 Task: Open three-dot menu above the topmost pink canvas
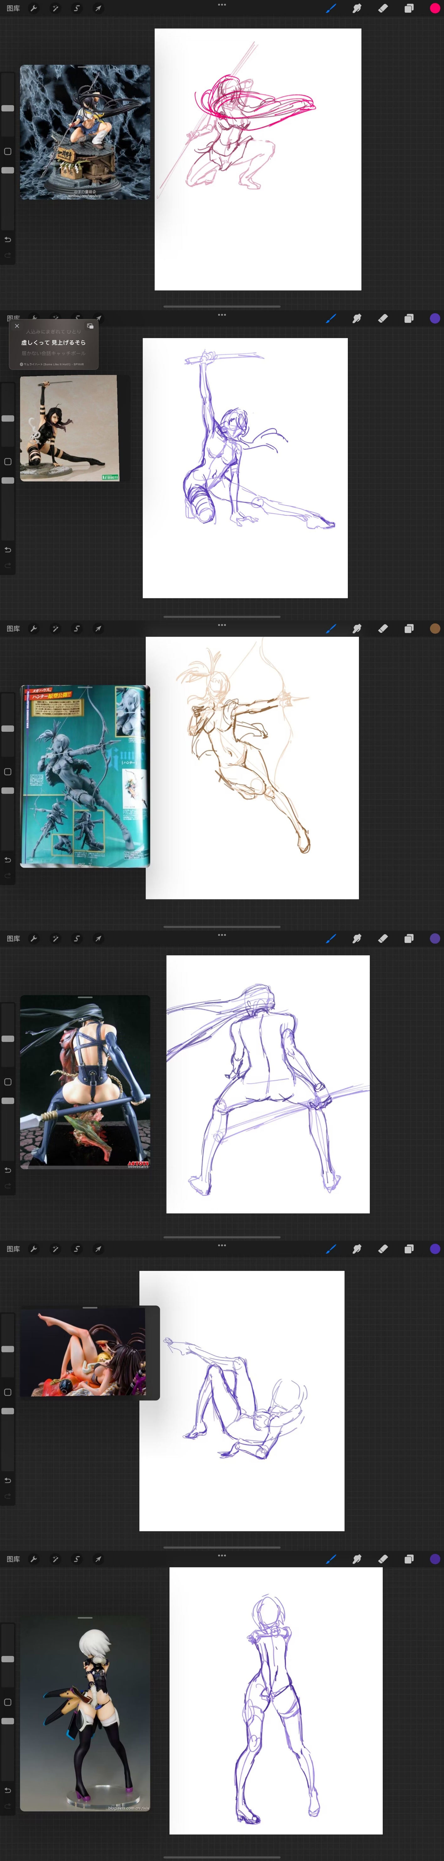(x=222, y=4)
